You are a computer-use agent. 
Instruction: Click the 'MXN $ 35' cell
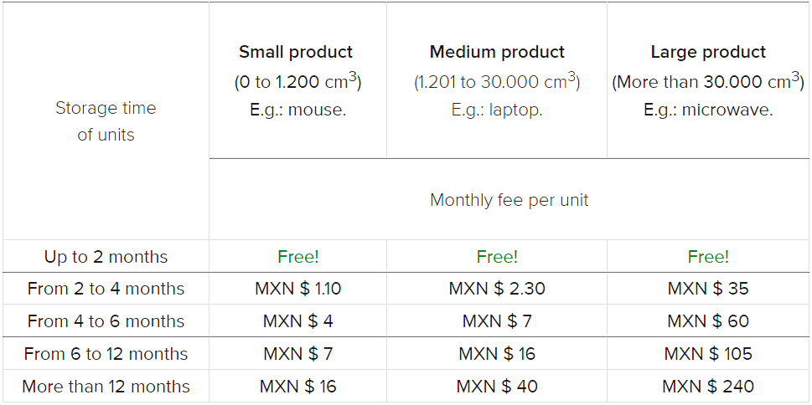coord(708,289)
